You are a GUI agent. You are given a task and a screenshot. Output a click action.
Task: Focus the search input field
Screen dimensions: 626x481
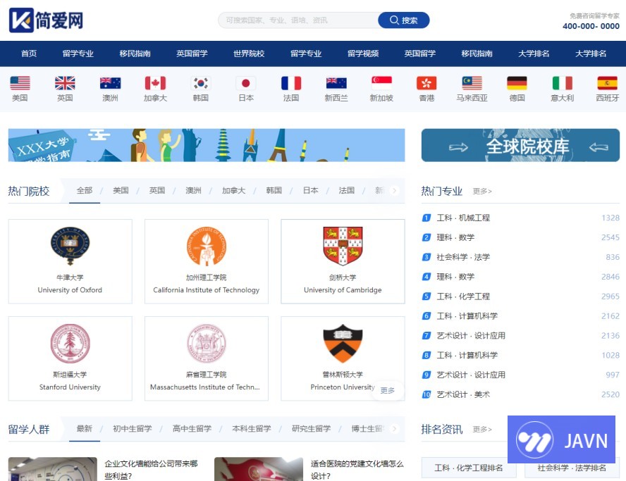(x=299, y=20)
